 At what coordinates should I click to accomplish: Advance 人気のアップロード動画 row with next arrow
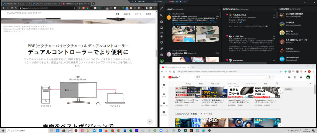click(280, 125)
